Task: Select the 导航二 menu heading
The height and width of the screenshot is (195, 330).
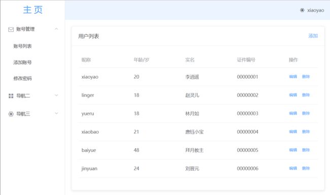Action: (x=23, y=96)
